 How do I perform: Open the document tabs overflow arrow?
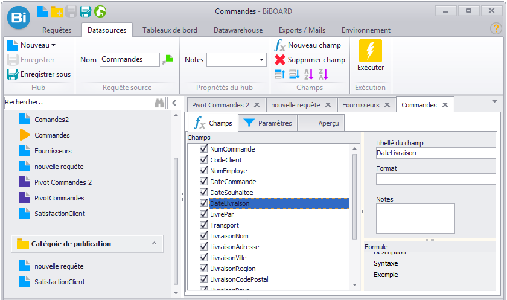(x=494, y=101)
